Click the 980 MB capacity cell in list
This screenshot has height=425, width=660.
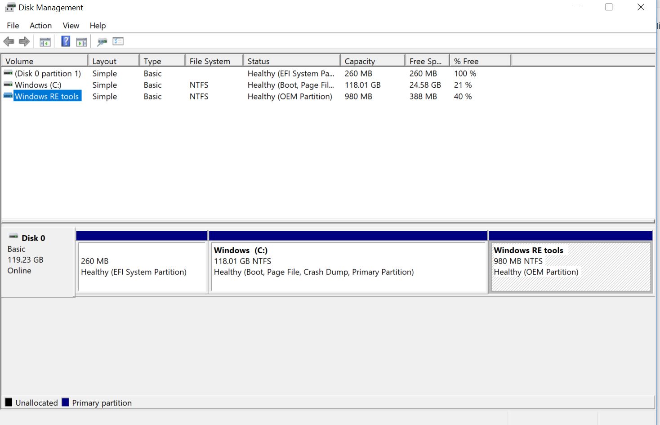tap(358, 96)
